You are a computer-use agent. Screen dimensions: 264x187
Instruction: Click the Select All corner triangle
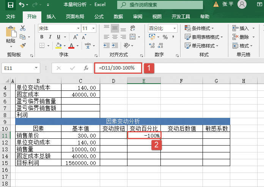pyautogui.click(x=7, y=81)
